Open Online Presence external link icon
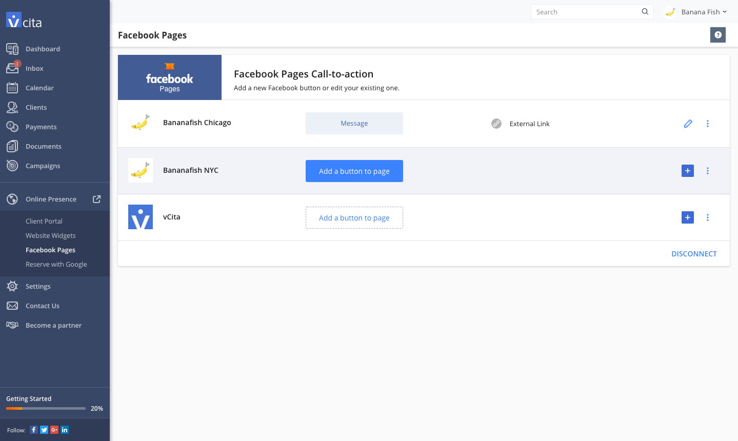 pyautogui.click(x=96, y=199)
